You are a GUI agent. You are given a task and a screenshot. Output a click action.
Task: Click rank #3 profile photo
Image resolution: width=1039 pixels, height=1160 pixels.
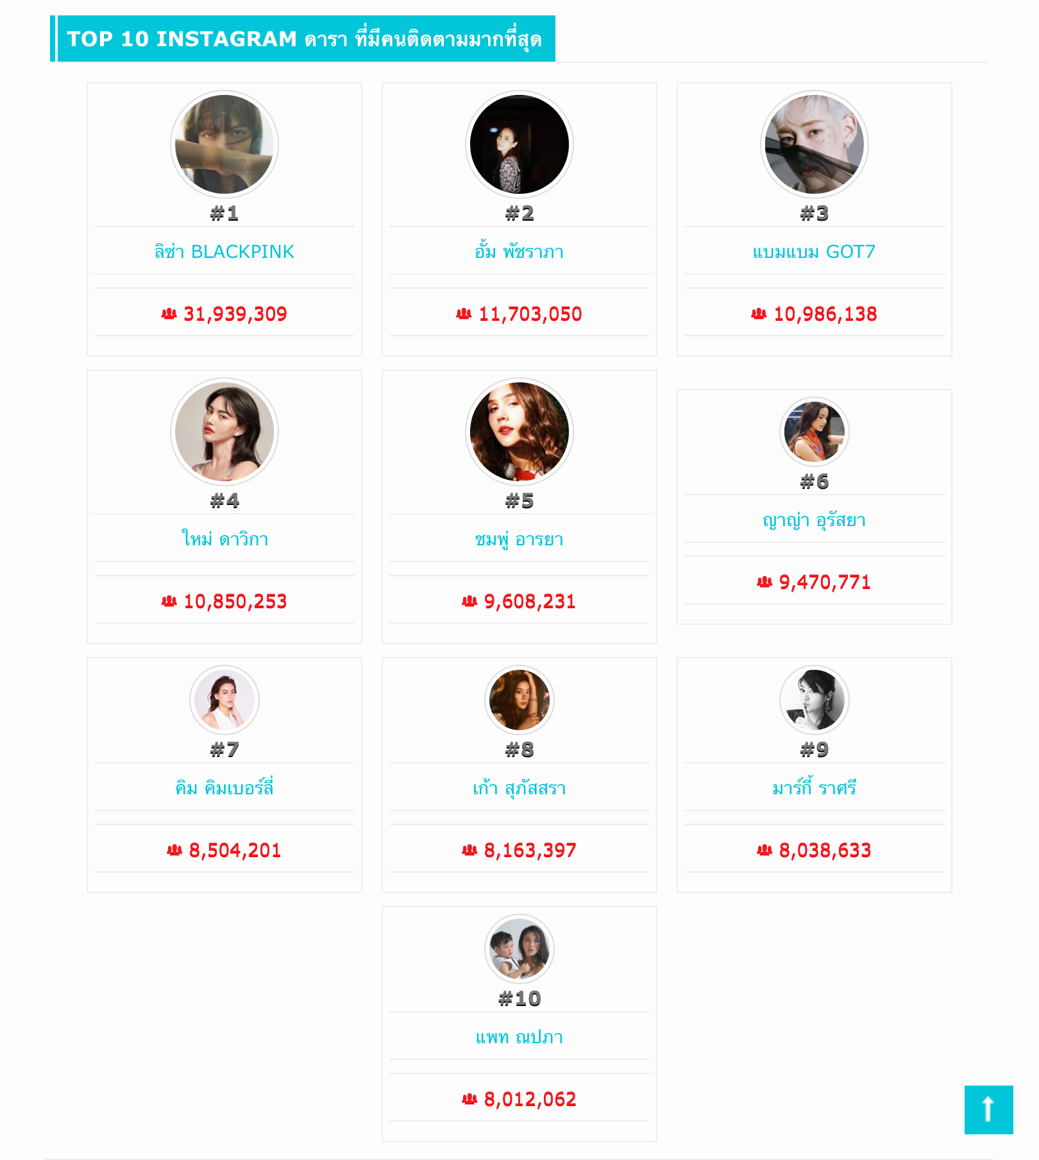[815, 144]
